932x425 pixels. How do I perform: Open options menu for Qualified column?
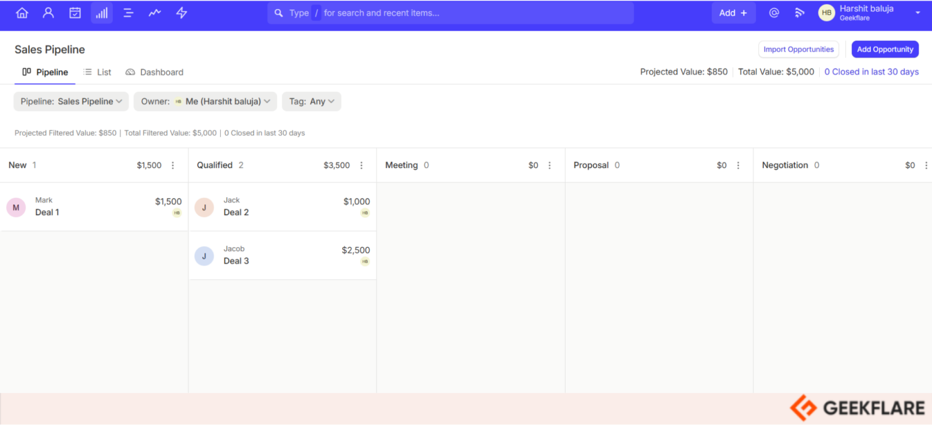tap(362, 166)
